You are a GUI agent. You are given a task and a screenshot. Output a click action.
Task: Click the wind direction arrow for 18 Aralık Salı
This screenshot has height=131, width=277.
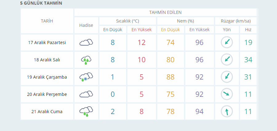[x=227, y=59]
